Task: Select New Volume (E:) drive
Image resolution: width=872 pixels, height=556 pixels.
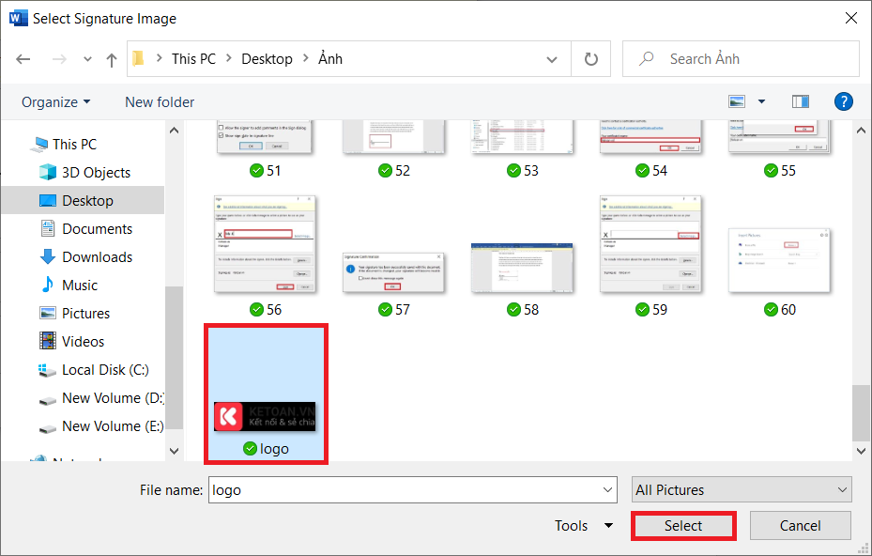Action: click(113, 426)
